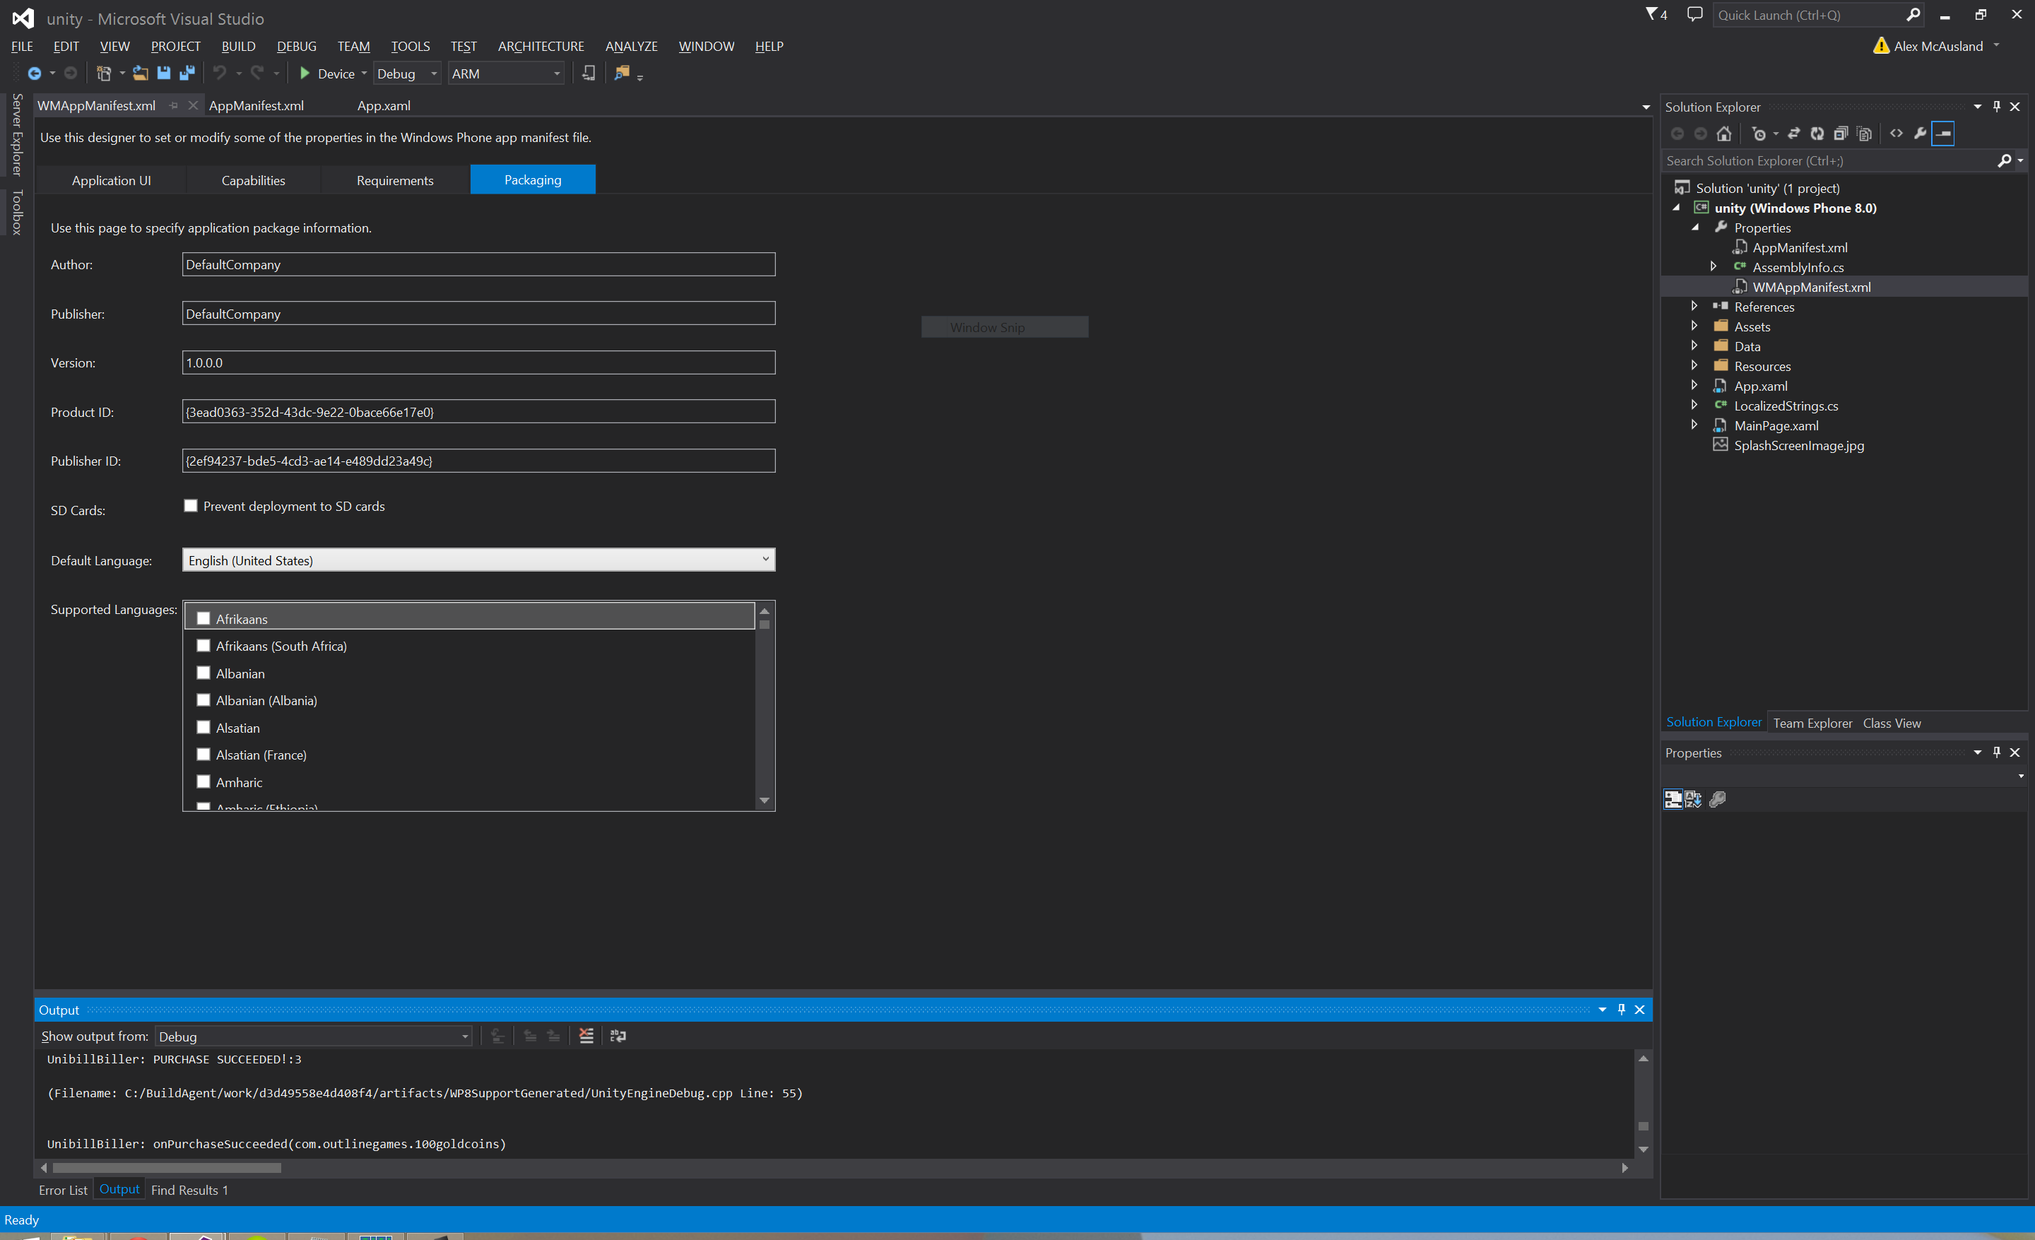Check the Albanian (Albania) checkbox
2035x1240 pixels.
pyautogui.click(x=203, y=700)
